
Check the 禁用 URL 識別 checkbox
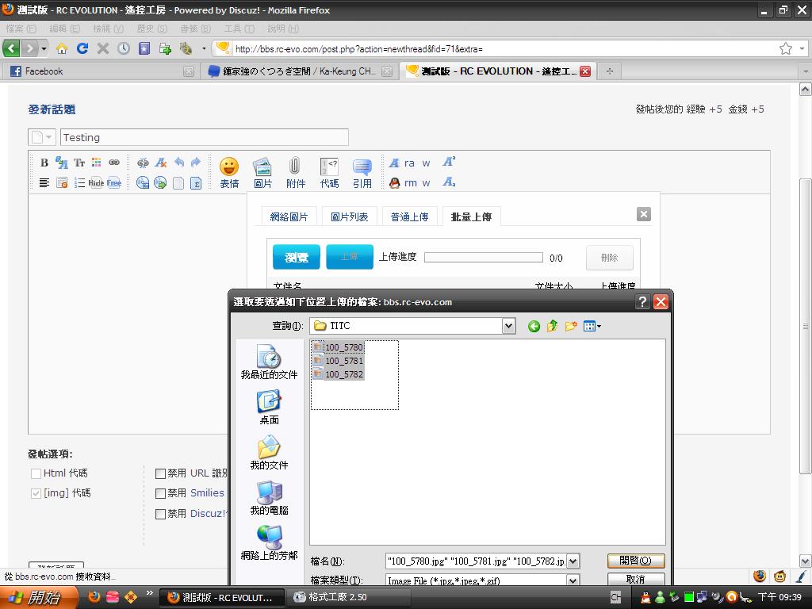pos(161,473)
